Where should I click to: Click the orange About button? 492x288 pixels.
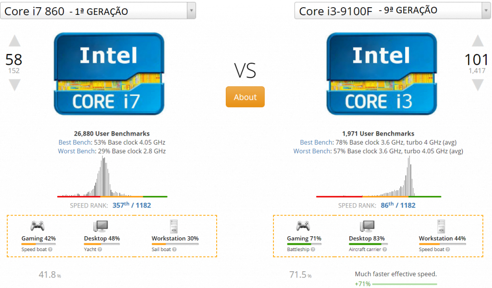click(245, 97)
